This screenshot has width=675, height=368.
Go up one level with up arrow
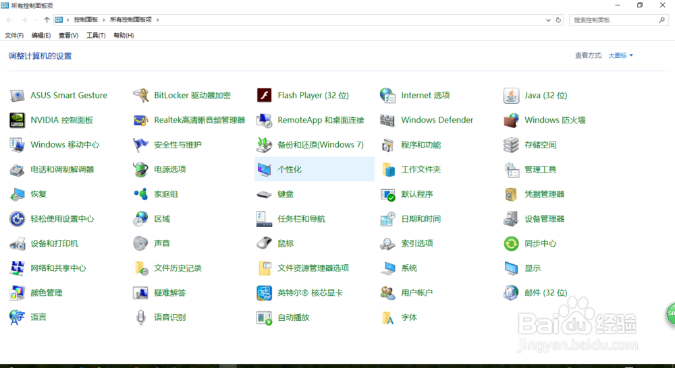[47, 20]
